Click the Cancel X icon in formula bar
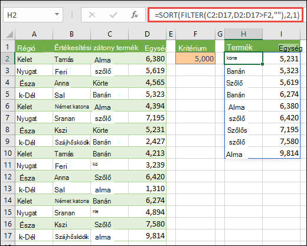The image size is (307, 246). [92, 15]
